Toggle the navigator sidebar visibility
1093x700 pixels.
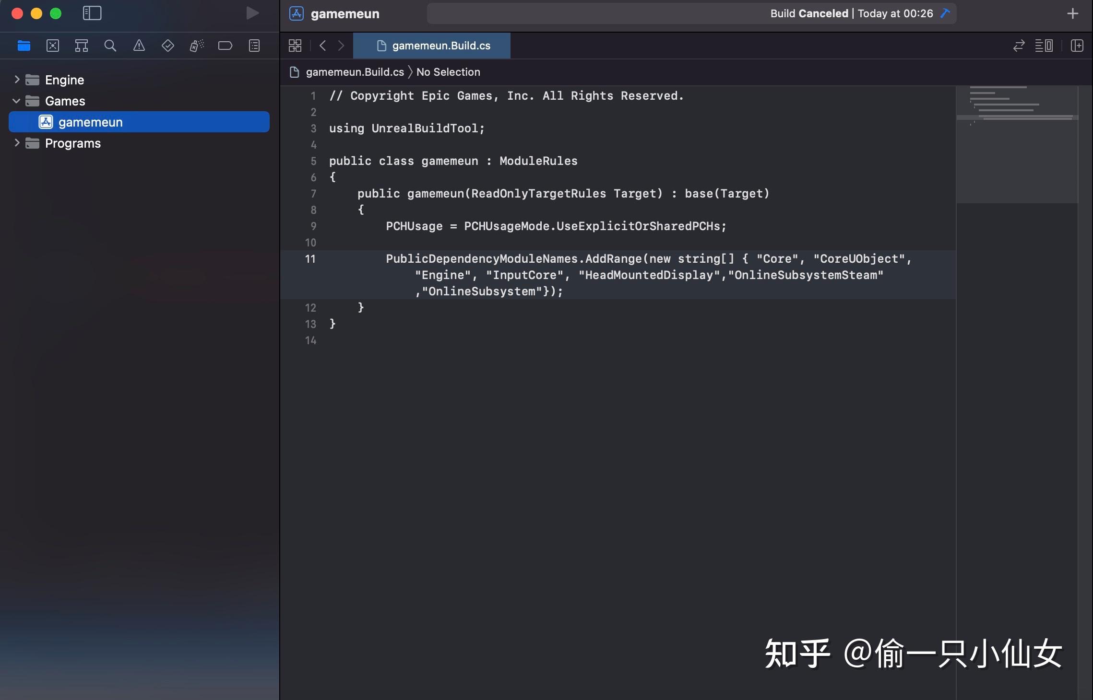pyautogui.click(x=92, y=13)
